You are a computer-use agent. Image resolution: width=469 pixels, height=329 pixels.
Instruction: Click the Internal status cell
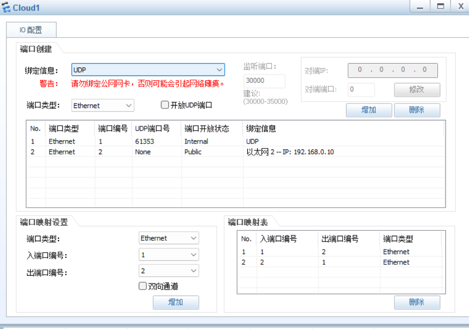point(196,142)
